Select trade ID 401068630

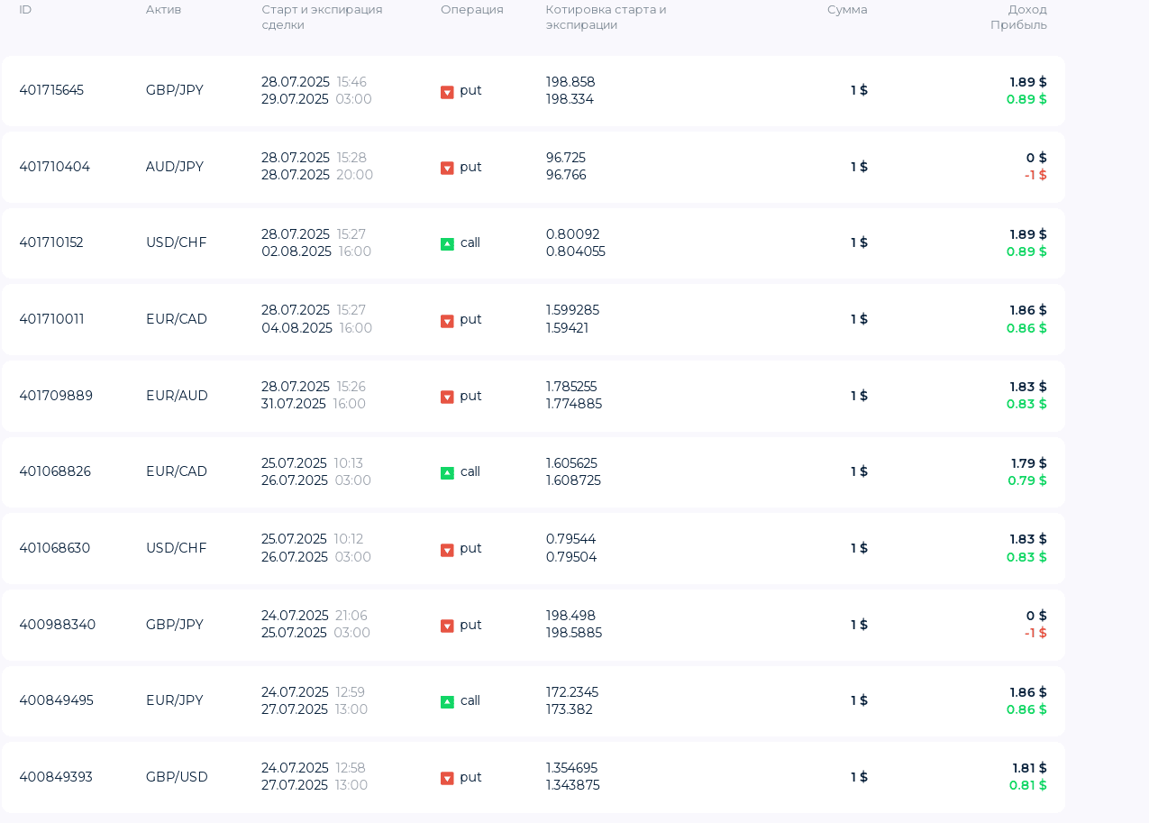pos(54,548)
